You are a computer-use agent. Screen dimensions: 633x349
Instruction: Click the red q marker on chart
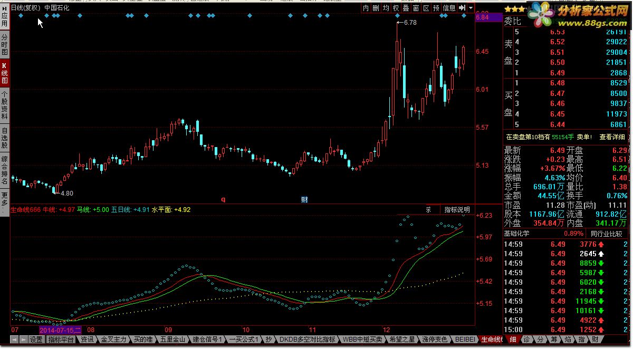tap(223, 199)
